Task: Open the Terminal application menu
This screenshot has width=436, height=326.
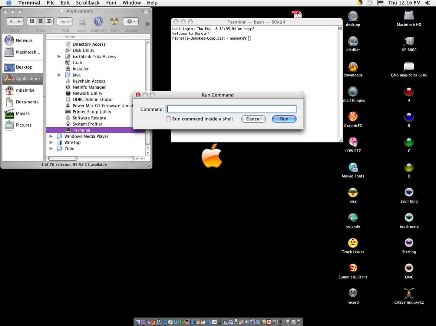Action: coord(29,3)
